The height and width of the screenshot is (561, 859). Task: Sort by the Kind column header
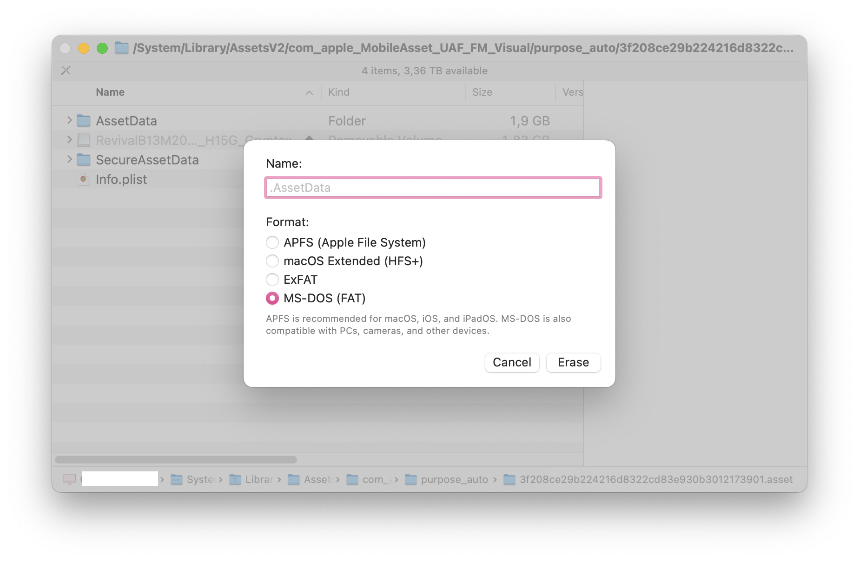[339, 92]
